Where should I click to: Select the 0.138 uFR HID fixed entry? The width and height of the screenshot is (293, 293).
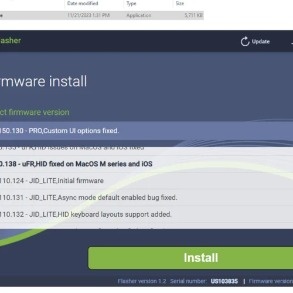point(146,164)
